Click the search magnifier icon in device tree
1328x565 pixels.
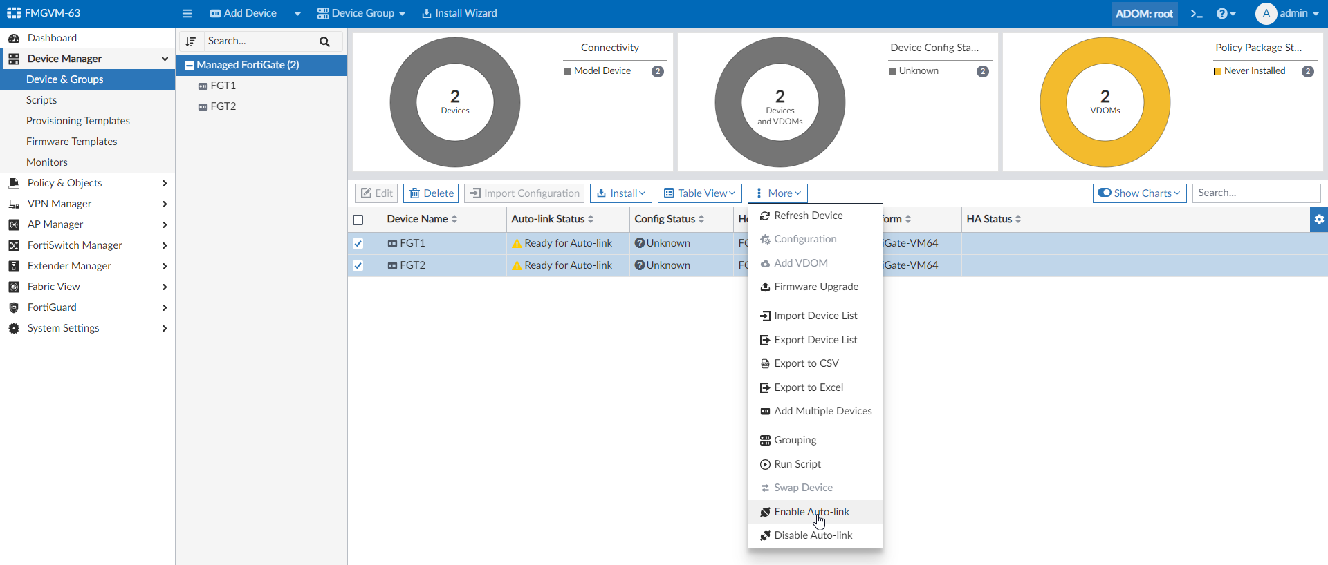coord(324,41)
